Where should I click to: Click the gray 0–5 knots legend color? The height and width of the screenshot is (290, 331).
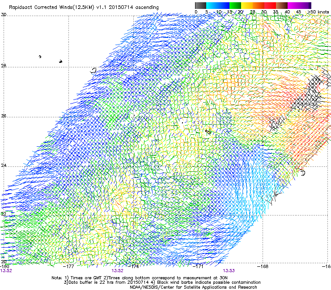(201, 5)
